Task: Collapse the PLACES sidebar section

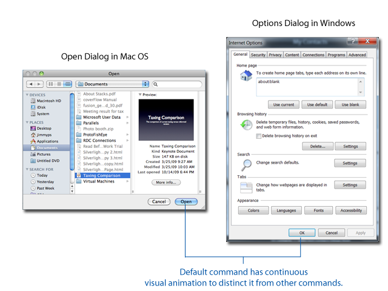Action: 27,122
